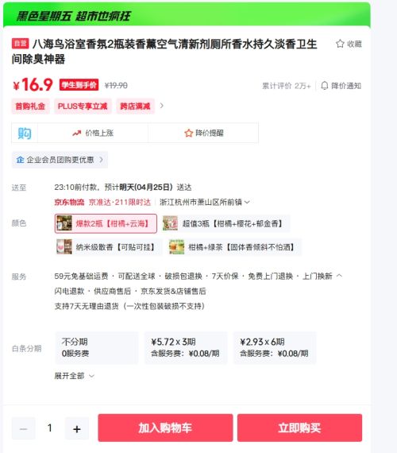397x453 pixels.
Task: Expand the promotions chevron after 跨店满减
Action: [x=162, y=106]
